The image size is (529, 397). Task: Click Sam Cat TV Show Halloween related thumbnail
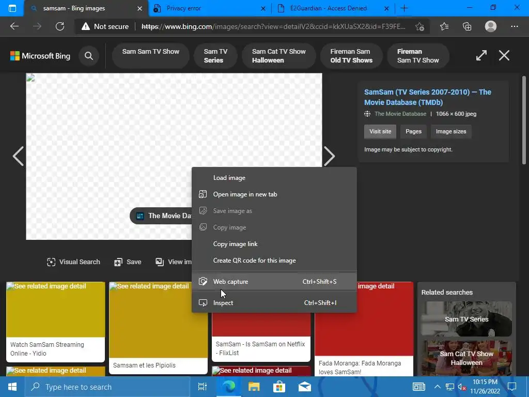pos(466,358)
